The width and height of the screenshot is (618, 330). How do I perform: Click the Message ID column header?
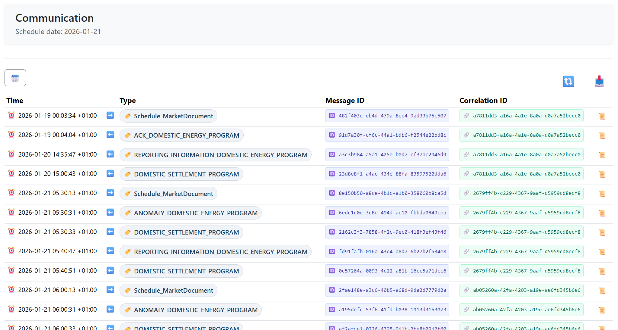345,101
